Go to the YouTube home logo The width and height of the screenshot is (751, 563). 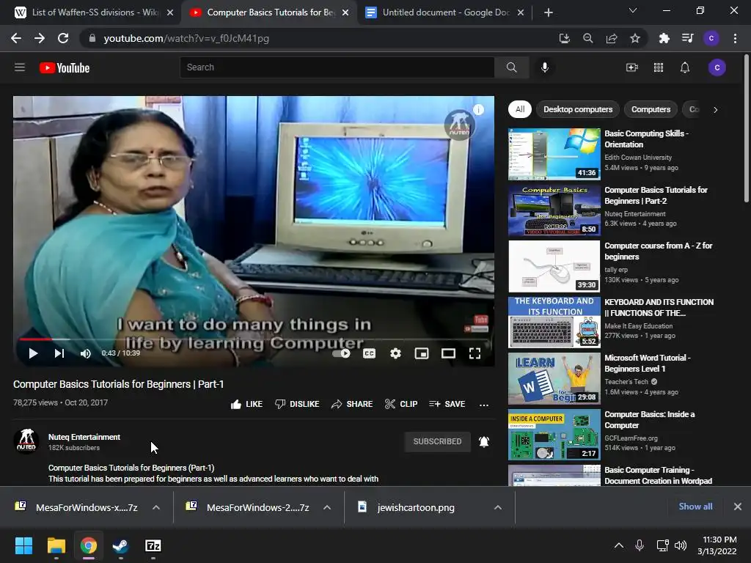coord(65,68)
